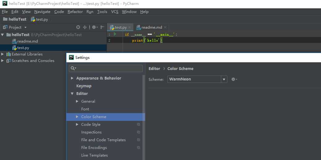Viewport: 321px width, 160px height.
Task: Open Project panel gear settings
Action: click(95, 27)
